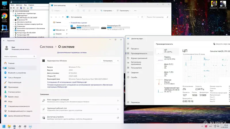Open the Действие menu in Device Manager

coord(19,5)
